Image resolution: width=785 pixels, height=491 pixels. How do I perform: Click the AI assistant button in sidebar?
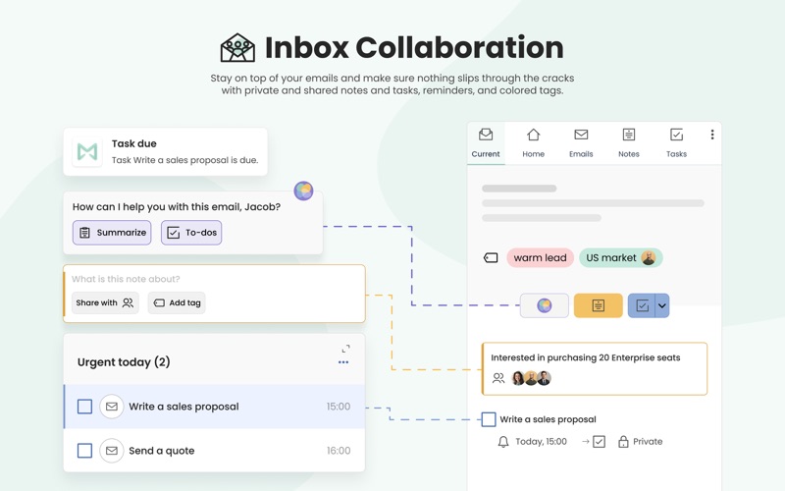(545, 305)
